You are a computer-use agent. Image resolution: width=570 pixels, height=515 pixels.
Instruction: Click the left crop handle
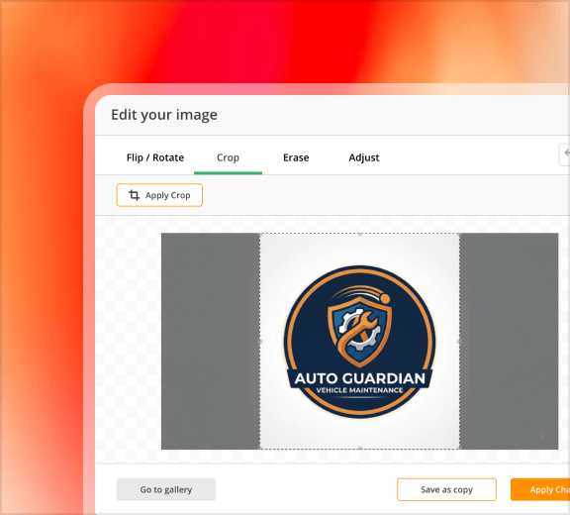[x=260, y=342]
